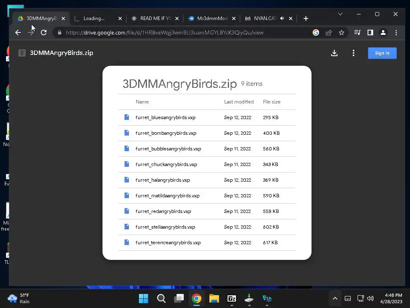The image size is (410, 308).
Task: Click furret_matildaangrybirds.vxp file name
Action: (167, 196)
